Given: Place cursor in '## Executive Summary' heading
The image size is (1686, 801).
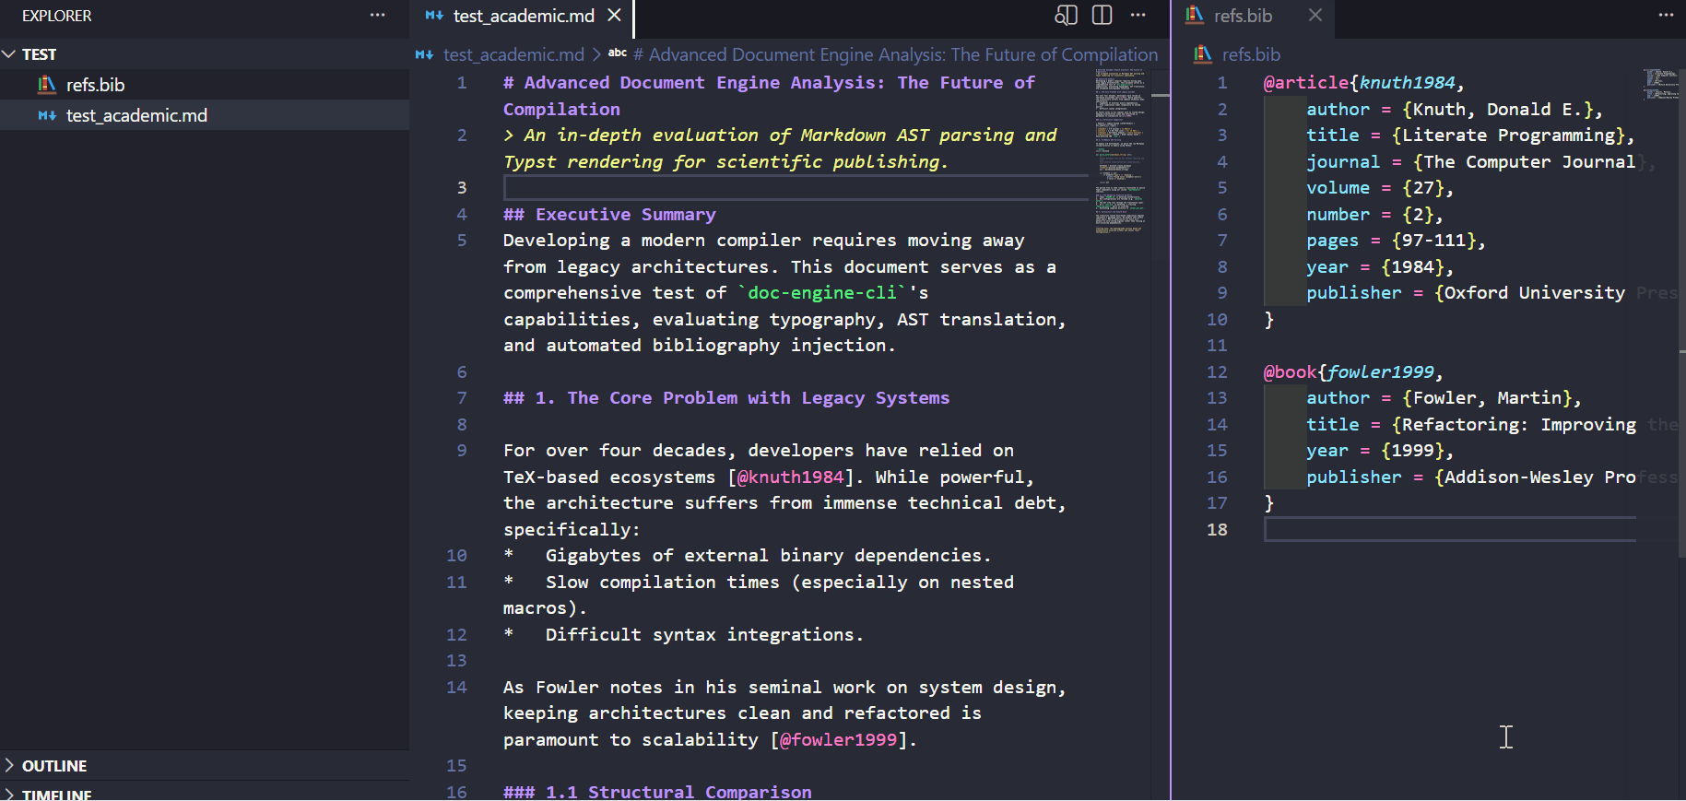Looking at the screenshot, I should [x=609, y=215].
